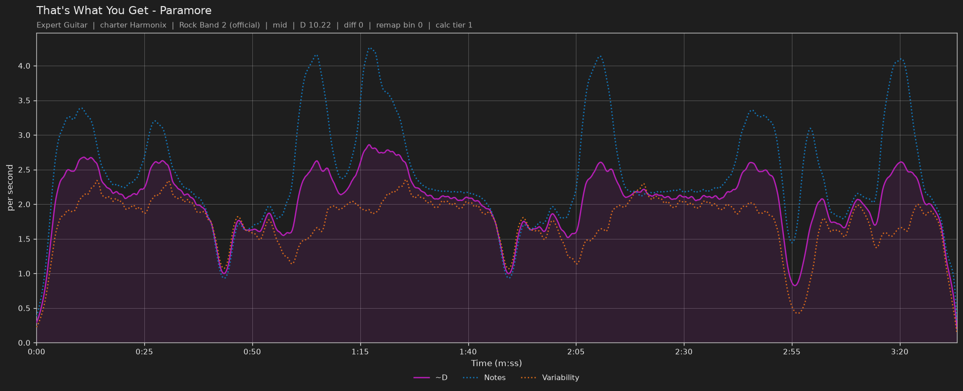The image size is (963, 391).
Task: Click the 3.0 y-axis tick label
Action: (24, 135)
